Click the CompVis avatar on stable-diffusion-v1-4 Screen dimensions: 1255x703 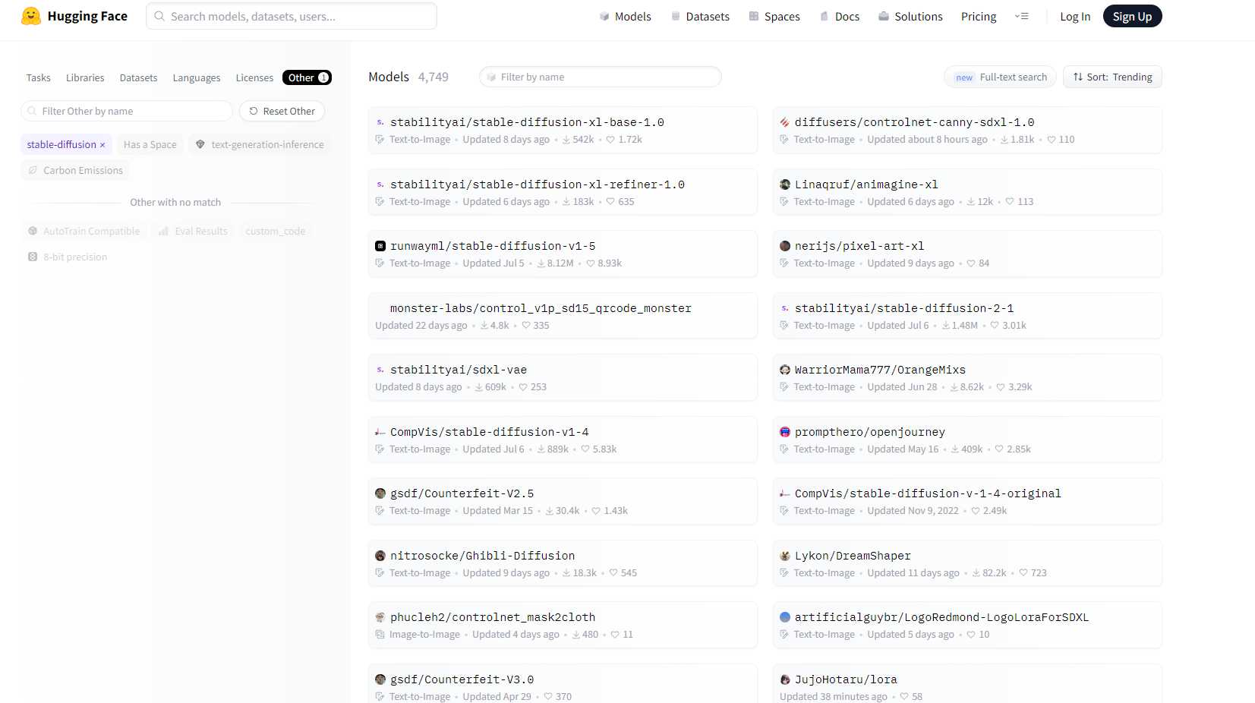pyautogui.click(x=380, y=432)
